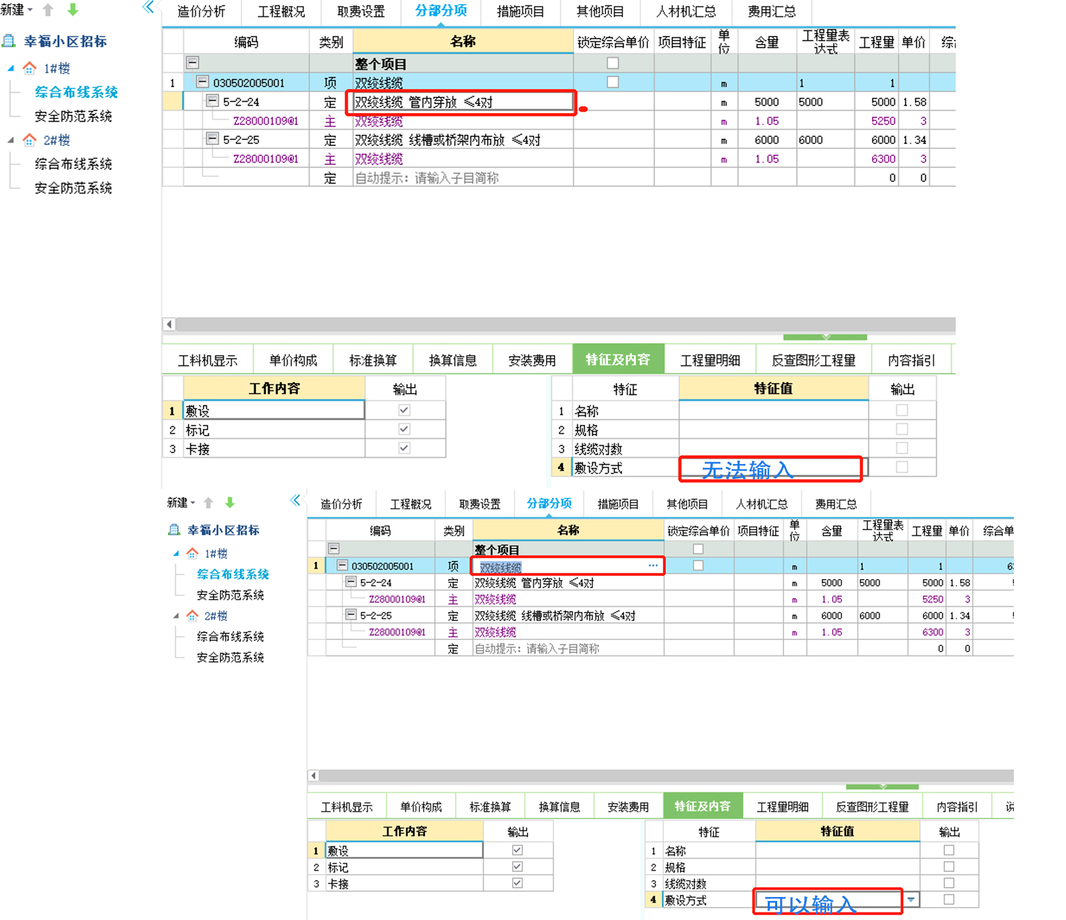Click the lower horizontal scrollbar track
The width and height of the screenshot is (1066, 920).
(x=666, y=775)
